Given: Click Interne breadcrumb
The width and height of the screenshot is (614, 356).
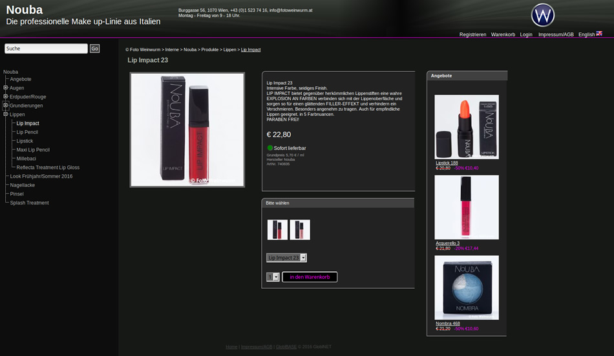Looking at the screenshot, I should tap(172, 49).
